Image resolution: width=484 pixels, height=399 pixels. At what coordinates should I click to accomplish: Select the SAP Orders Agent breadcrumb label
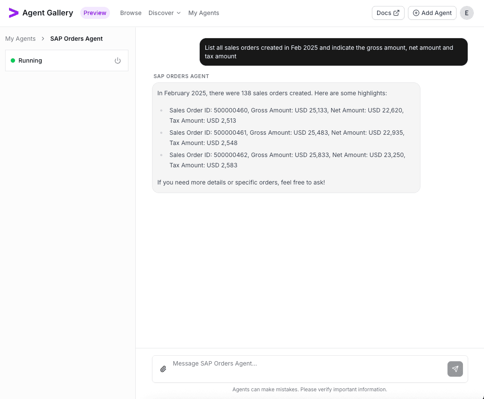point(76,39)
